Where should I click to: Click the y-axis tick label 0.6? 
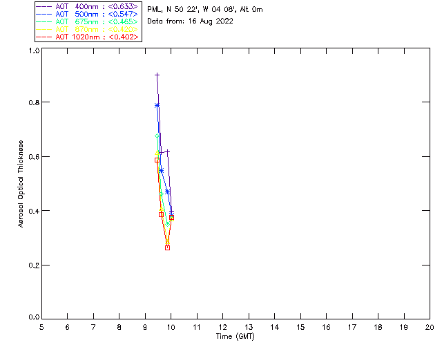[x=34, y=157]
